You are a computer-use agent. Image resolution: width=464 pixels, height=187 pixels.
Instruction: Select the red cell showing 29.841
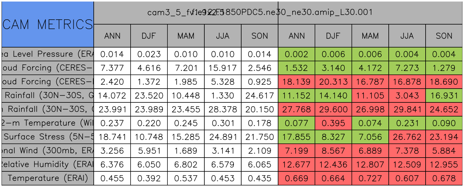pyautogui.click(x=407, y=109)
